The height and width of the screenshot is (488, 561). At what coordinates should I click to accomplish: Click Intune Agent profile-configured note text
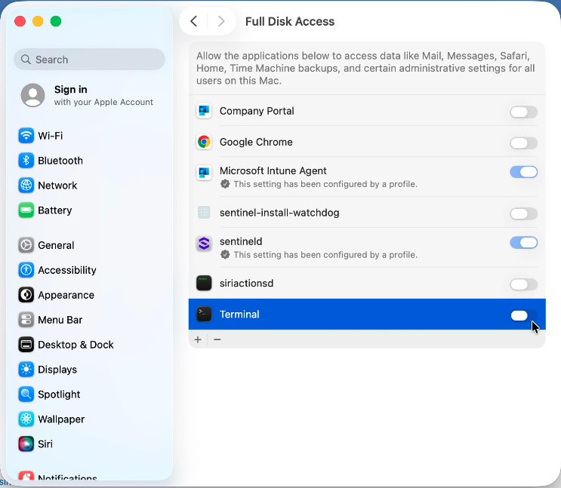pyautogui.click(x=325, y=184)
